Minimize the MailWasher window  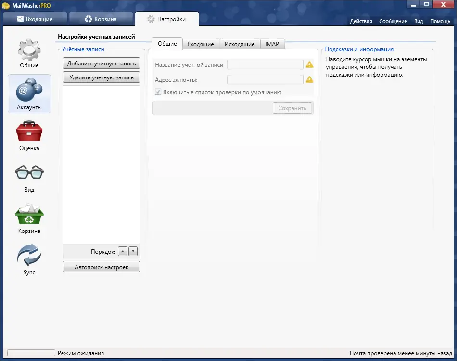click(x=413, y=4)
